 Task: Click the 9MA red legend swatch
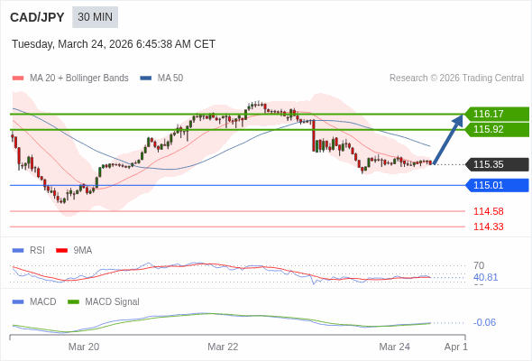point(61,251)
